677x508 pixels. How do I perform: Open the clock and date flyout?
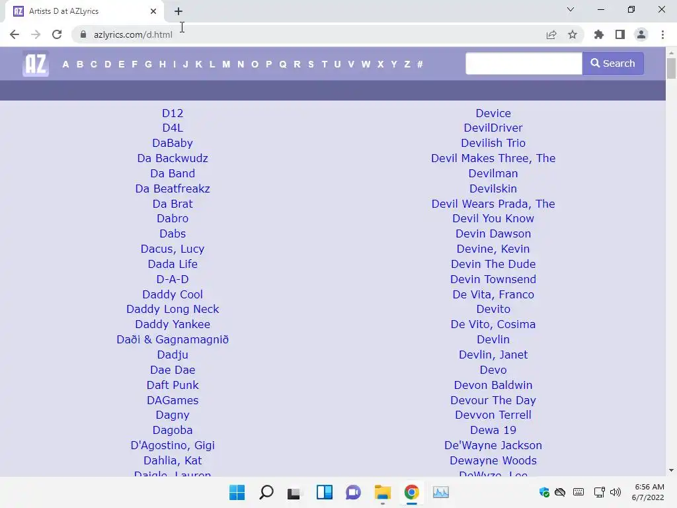pos(648,492)
